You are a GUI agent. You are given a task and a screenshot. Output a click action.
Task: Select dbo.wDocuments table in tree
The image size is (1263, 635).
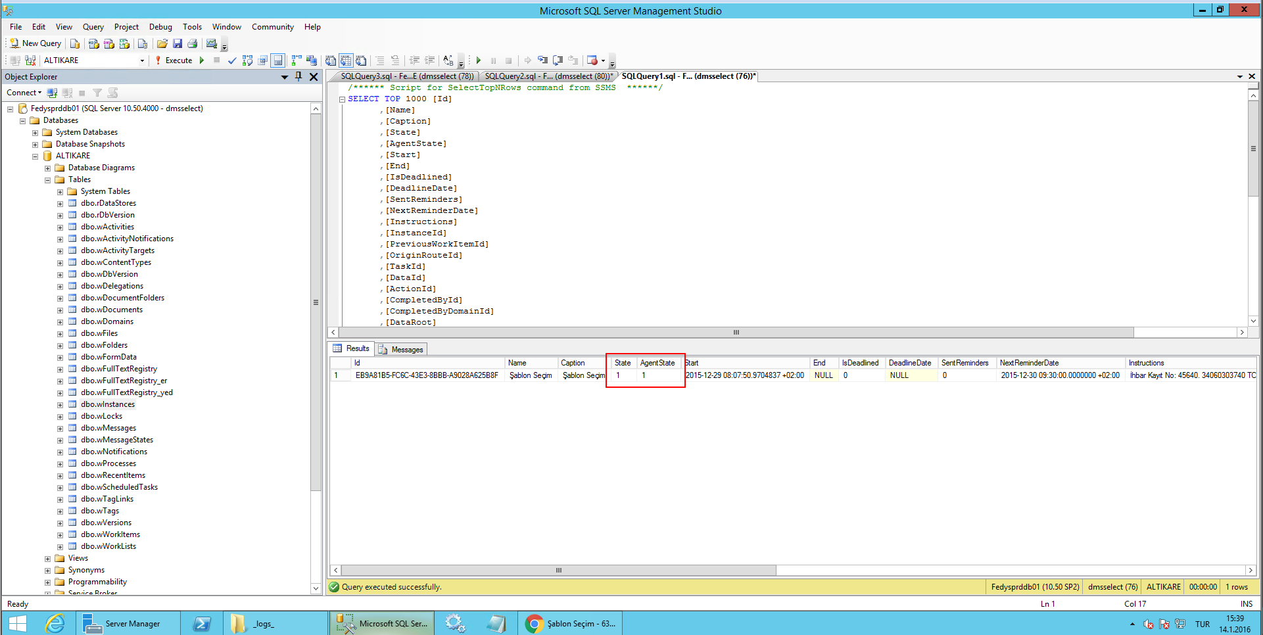tap(112, 310)
